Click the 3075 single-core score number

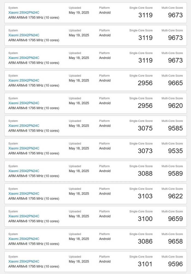click(145, 128)
